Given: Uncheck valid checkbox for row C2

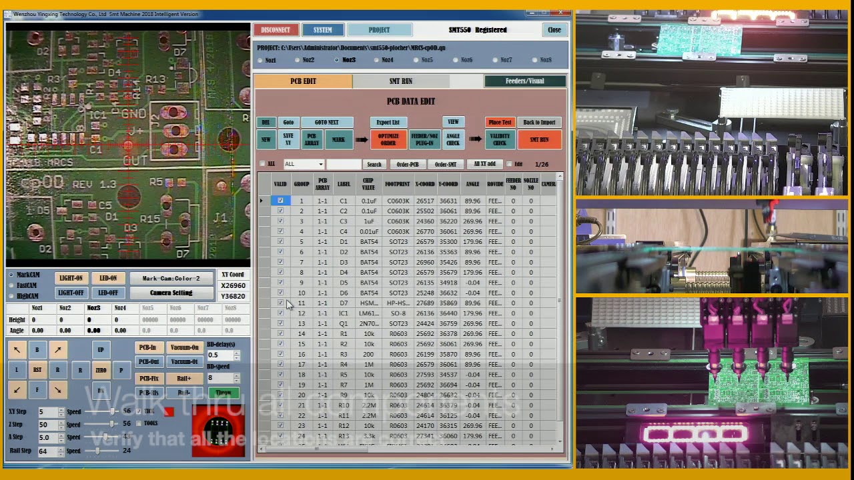Looking at the screenshot, I should click(280, 211).
